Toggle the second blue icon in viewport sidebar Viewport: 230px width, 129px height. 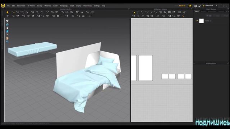(7, 25)
